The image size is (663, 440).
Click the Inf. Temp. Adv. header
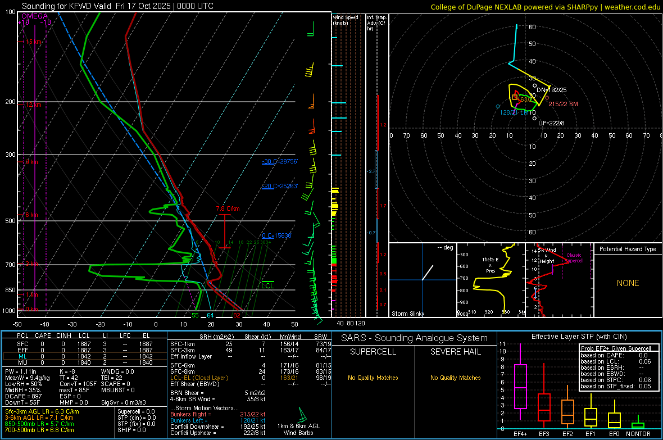tap(376, 23)
